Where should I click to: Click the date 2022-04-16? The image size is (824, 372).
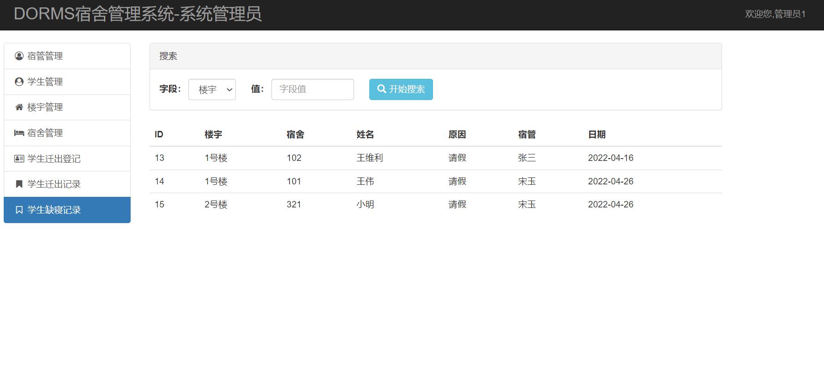point(611,158)
